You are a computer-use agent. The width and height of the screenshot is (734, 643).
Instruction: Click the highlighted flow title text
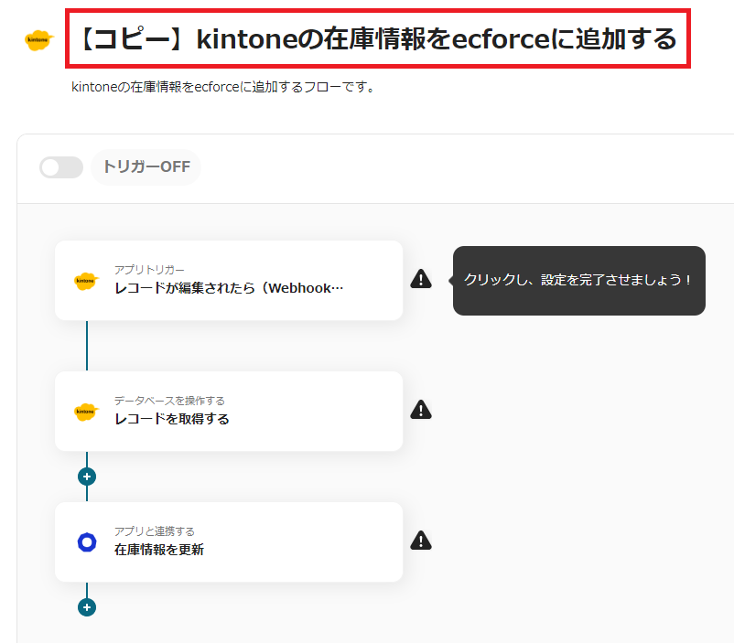(375, 40)
